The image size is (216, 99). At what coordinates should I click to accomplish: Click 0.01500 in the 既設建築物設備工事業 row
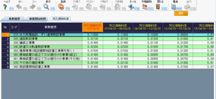(178, 67)
